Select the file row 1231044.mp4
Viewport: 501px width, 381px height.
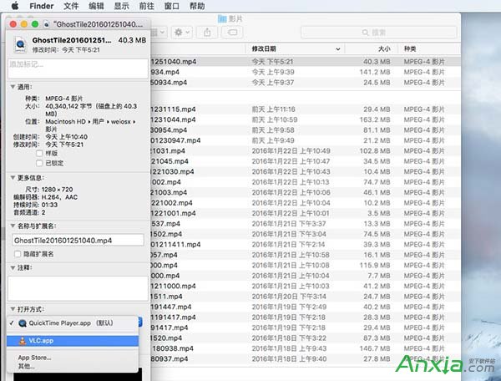coord(306,119)
